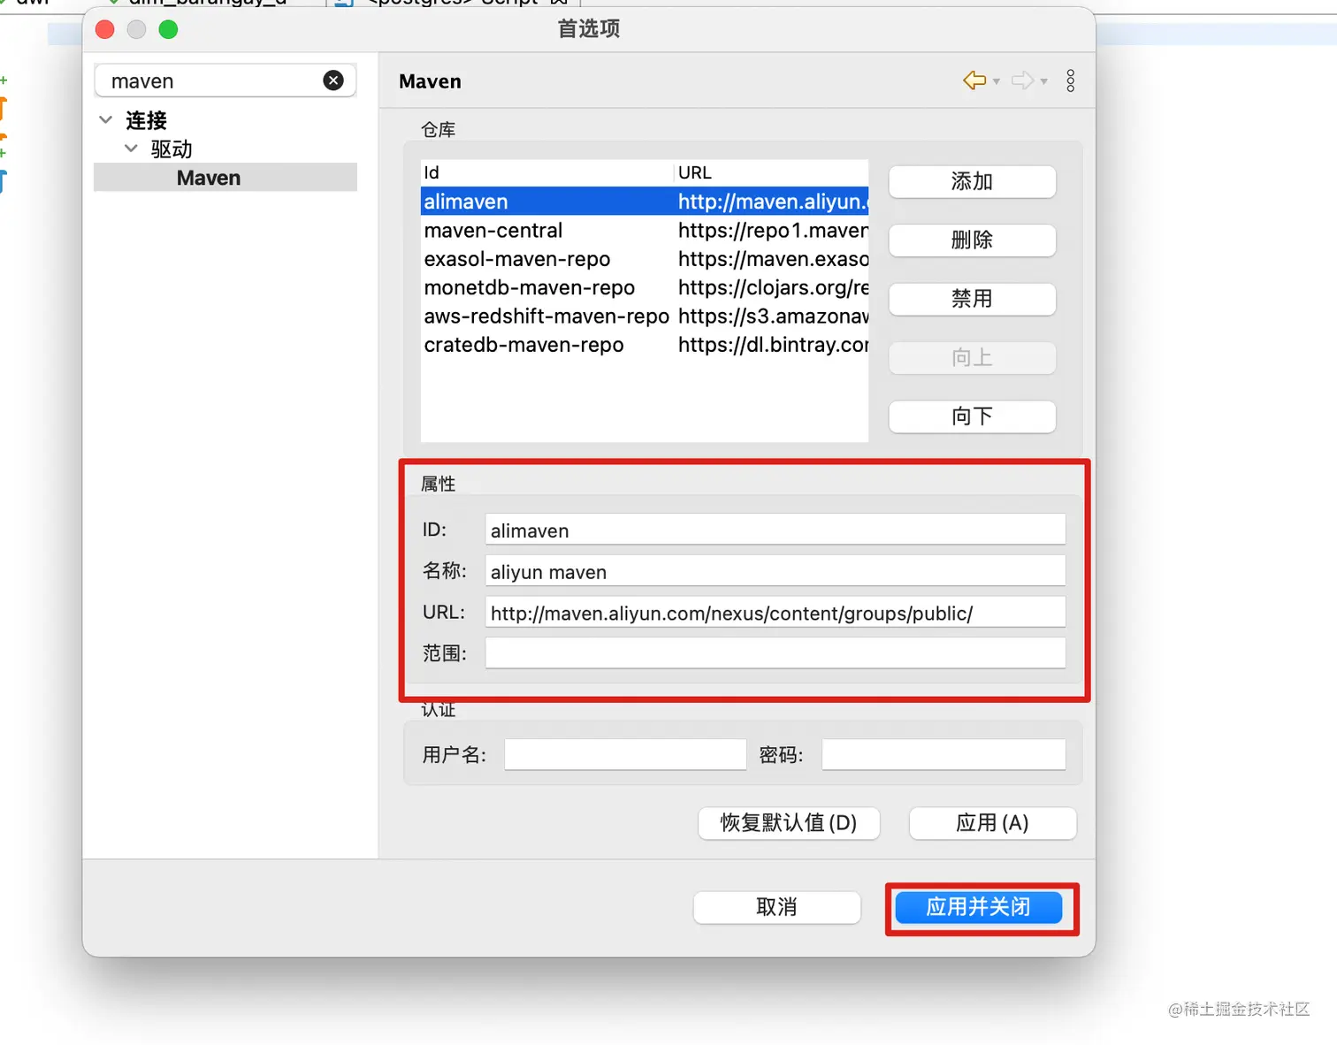Click the 密码 password field
The height and width of the screenshot is (1045, 1337).
point(944,754)
